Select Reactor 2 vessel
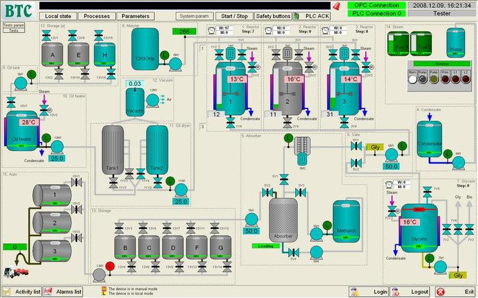Image resolution: width=478 pixels, height=298 pixels. pyautogui.click(x=288, y=89)
